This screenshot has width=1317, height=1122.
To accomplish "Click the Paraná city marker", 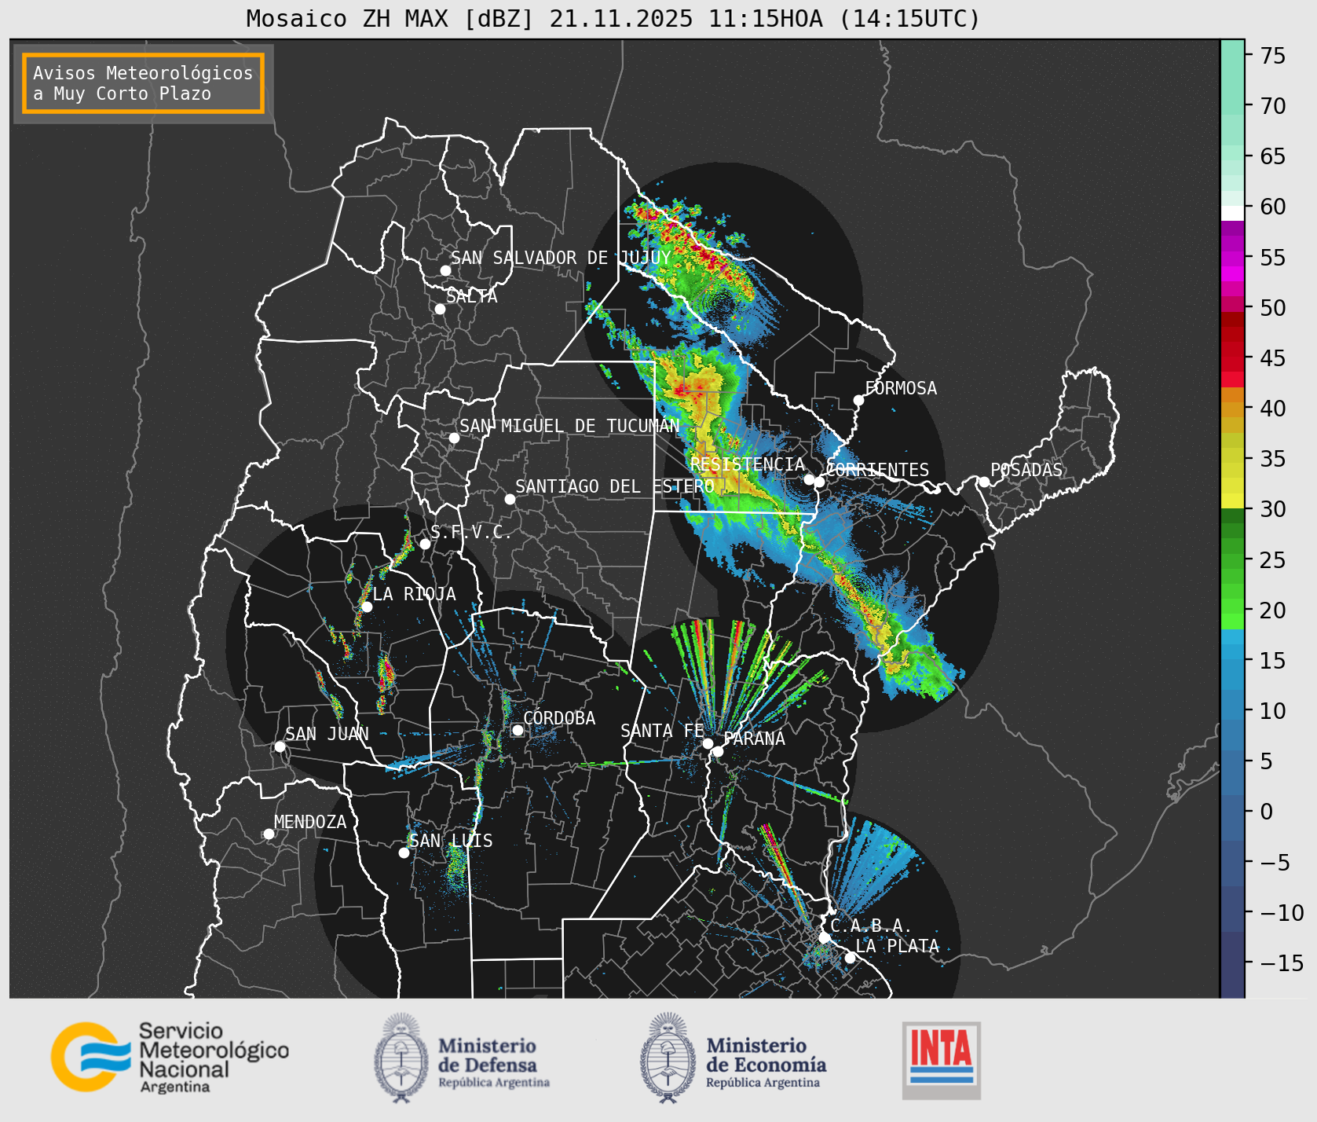I will (718, 751).
